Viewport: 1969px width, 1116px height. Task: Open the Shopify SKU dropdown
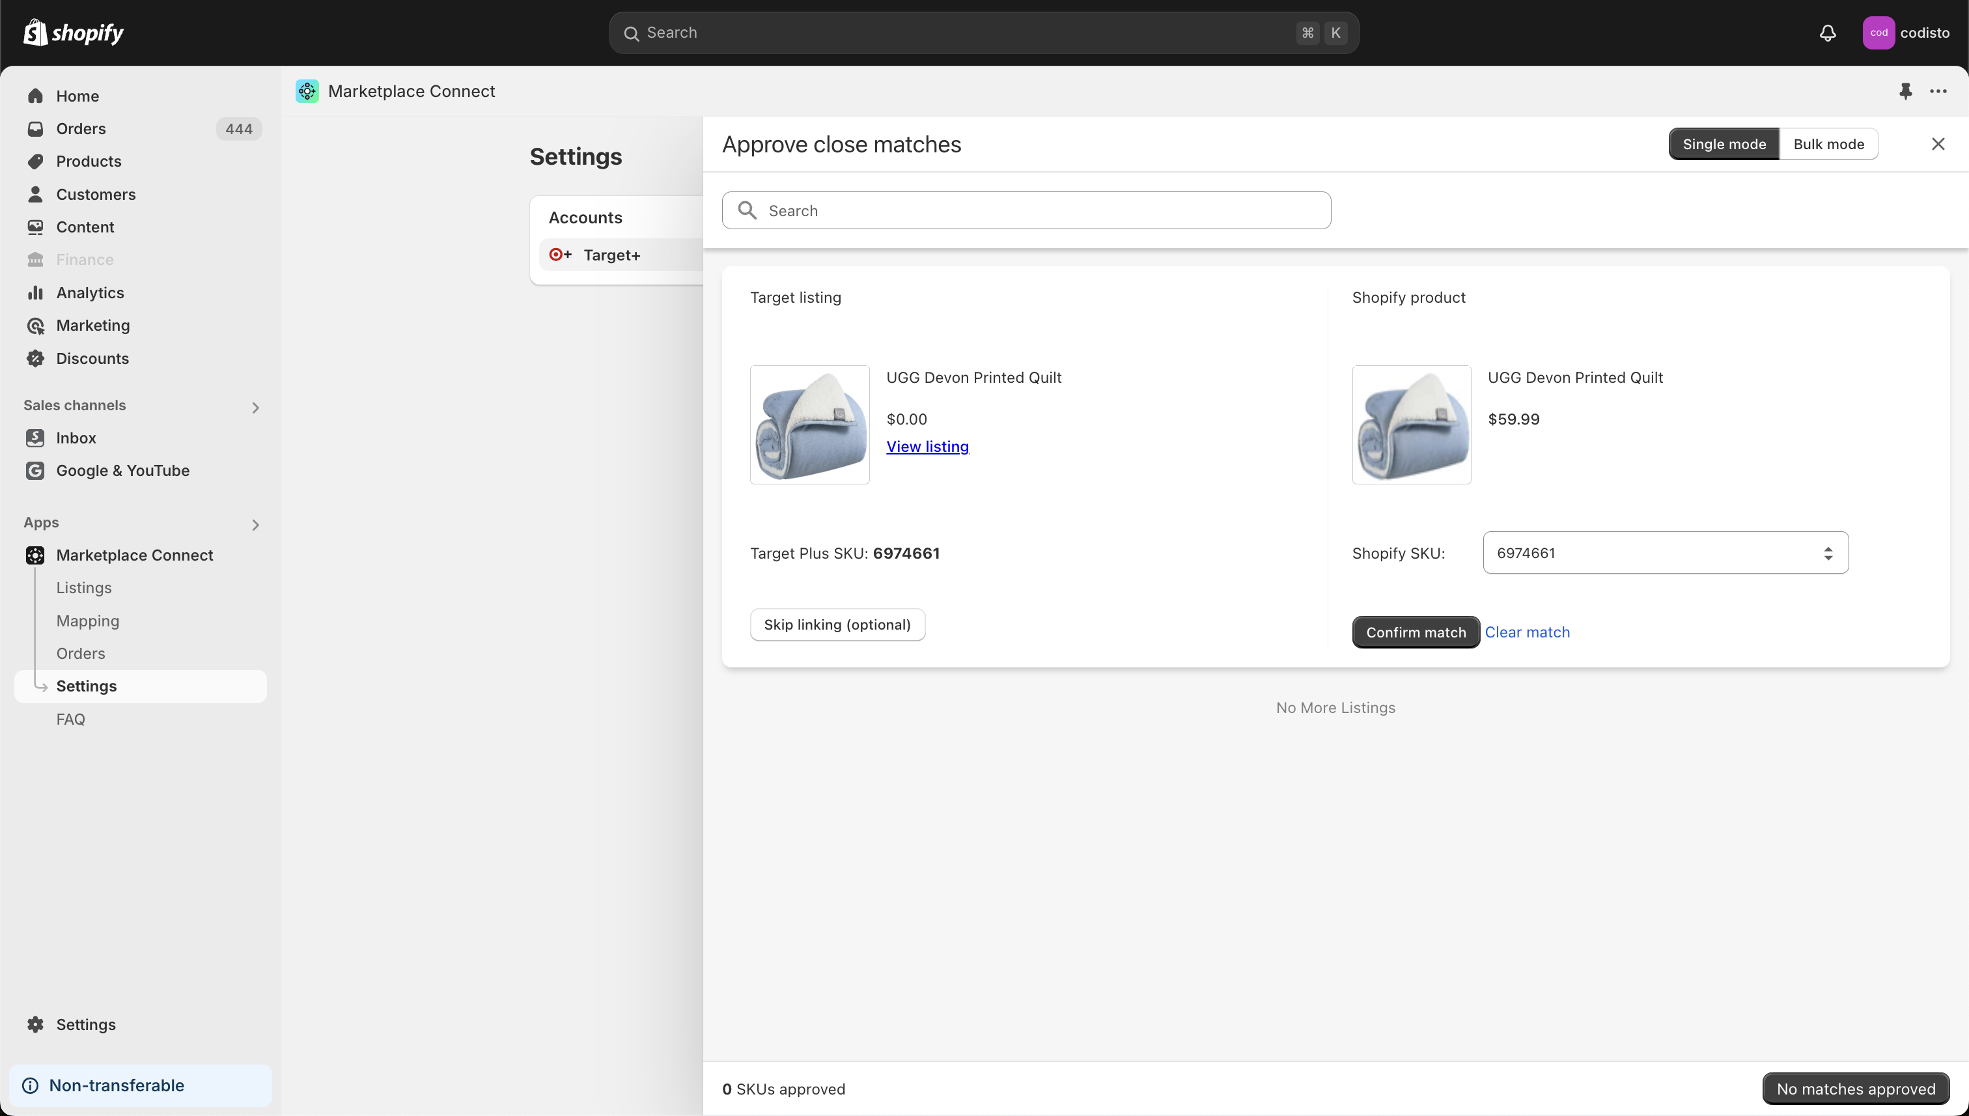(1666, 553)
